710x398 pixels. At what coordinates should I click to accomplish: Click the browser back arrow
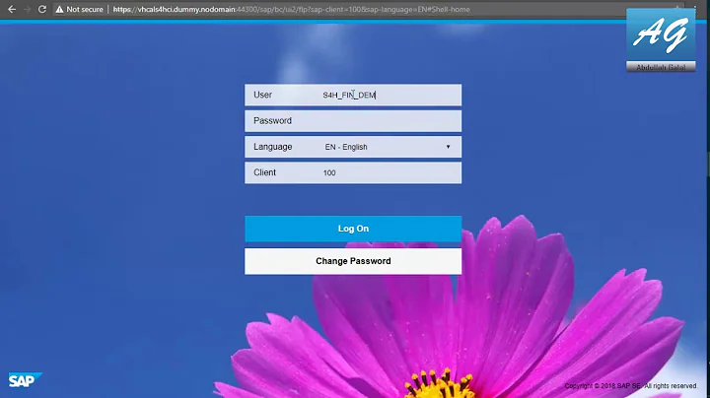click(12, 9)
